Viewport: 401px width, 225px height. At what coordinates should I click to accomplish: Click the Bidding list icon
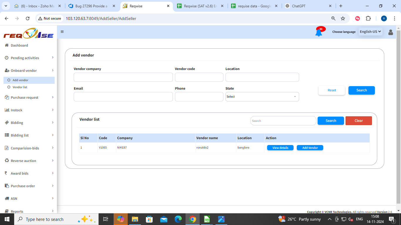[7, 135]
